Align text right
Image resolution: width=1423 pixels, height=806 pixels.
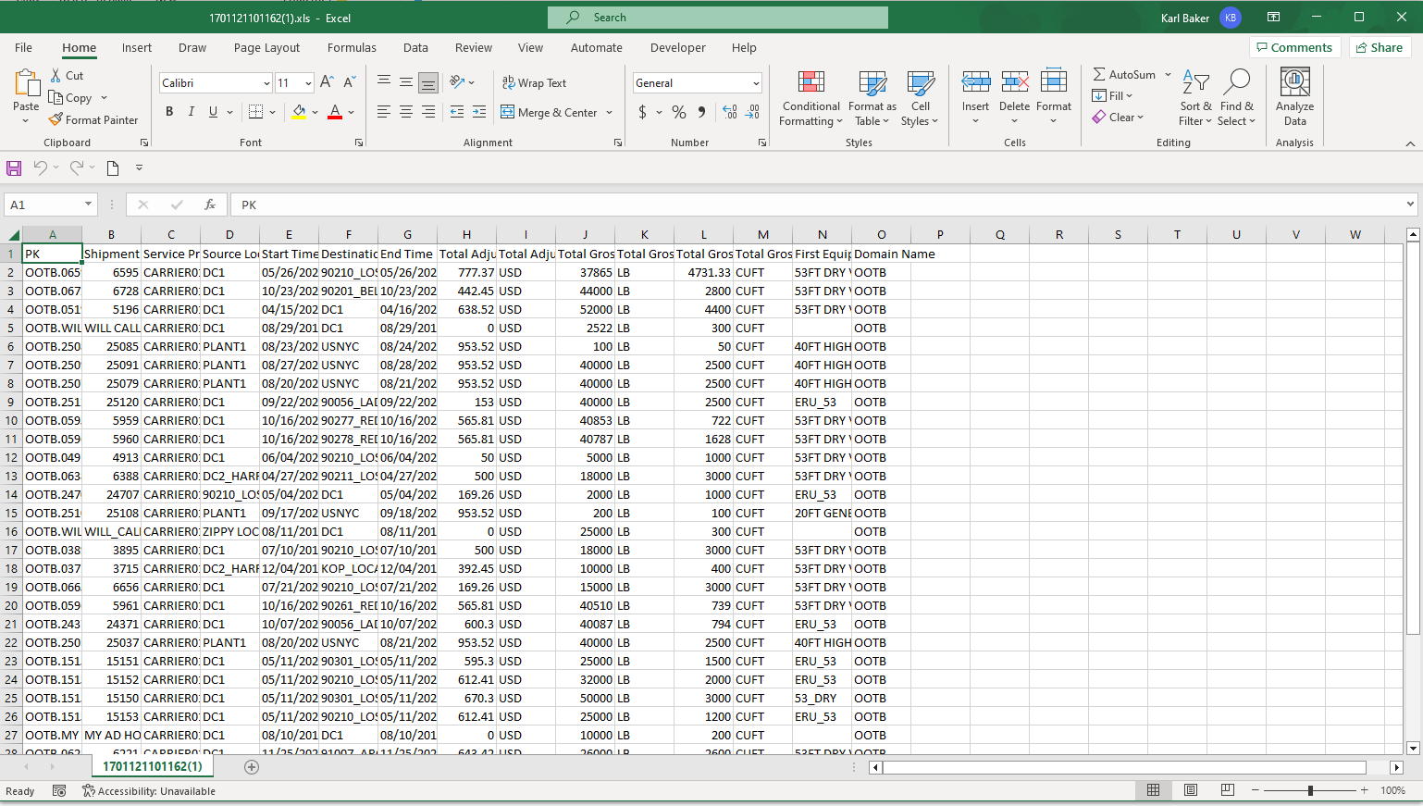[428, 112]
